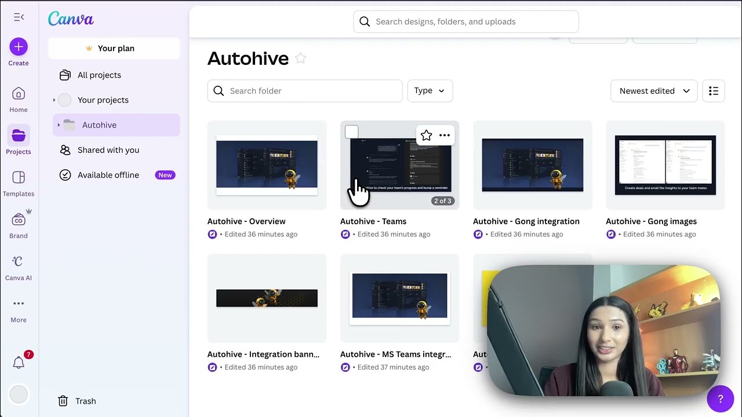Viewport: 742px width, 417px height.
Task: Switch to list view icon
Action: coord(714,91)
